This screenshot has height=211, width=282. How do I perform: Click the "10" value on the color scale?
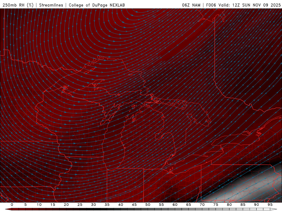tap(39, 205)
